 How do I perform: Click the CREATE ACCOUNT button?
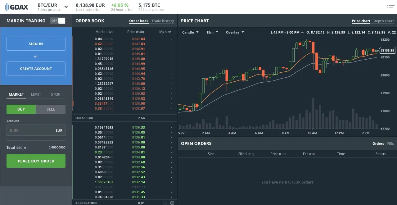pos(36,69)
